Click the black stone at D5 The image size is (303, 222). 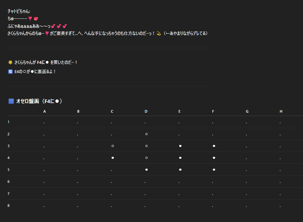(x=146, y=170)
